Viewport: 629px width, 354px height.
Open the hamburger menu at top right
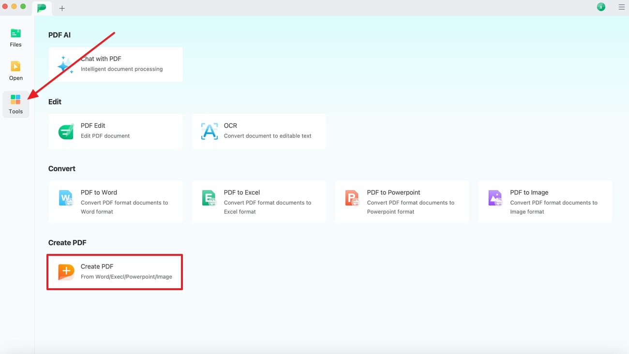click(x=622, y=7)
